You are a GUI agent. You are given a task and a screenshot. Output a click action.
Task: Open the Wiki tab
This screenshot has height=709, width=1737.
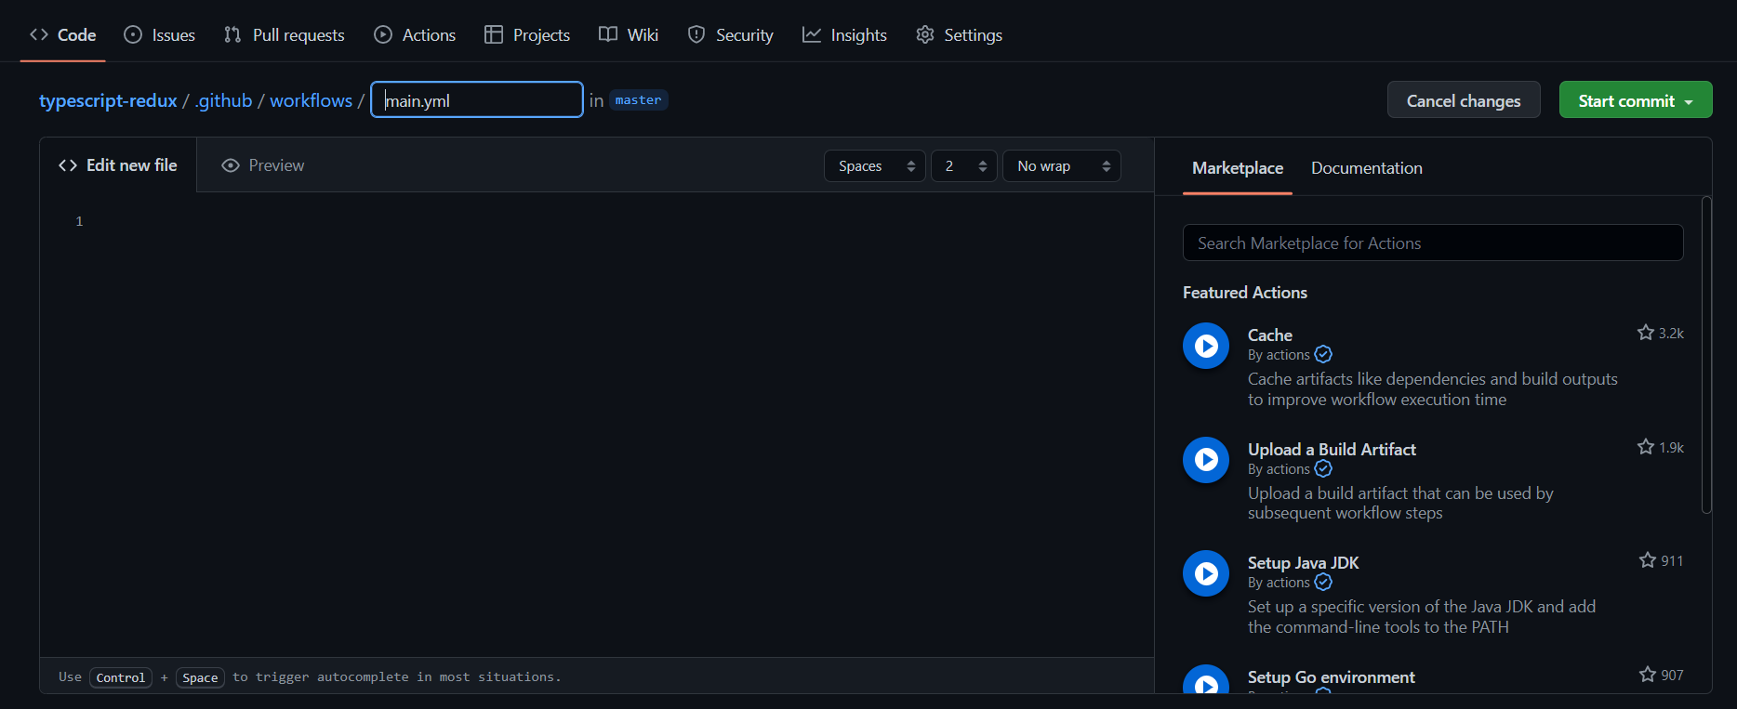point(629,35)
